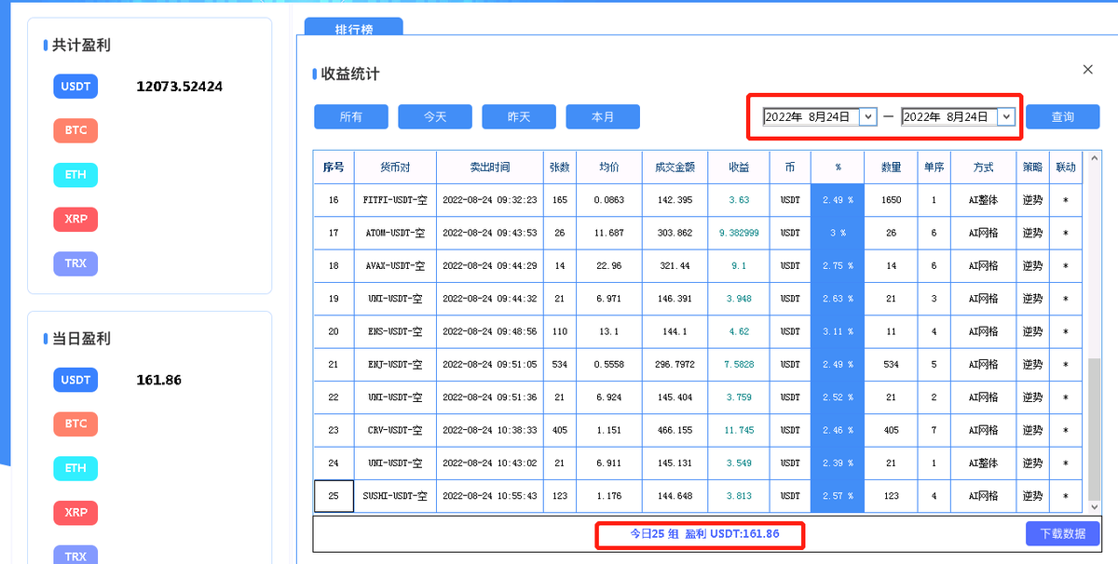
Task: Click the 今日25 组 盈利 summary text
Action: point(703,534)
